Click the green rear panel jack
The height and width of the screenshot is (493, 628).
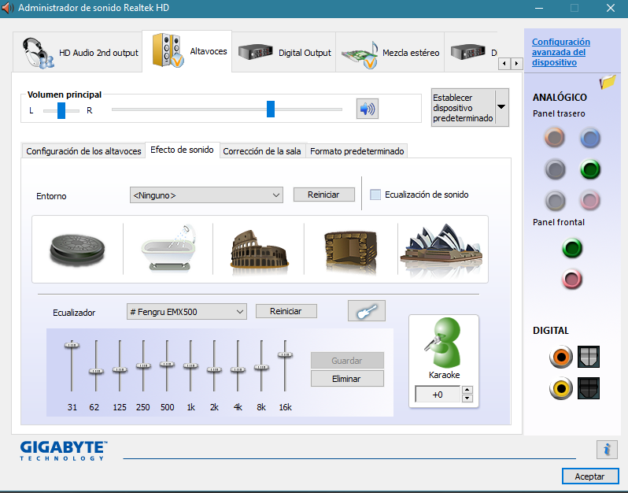point(590,169)
